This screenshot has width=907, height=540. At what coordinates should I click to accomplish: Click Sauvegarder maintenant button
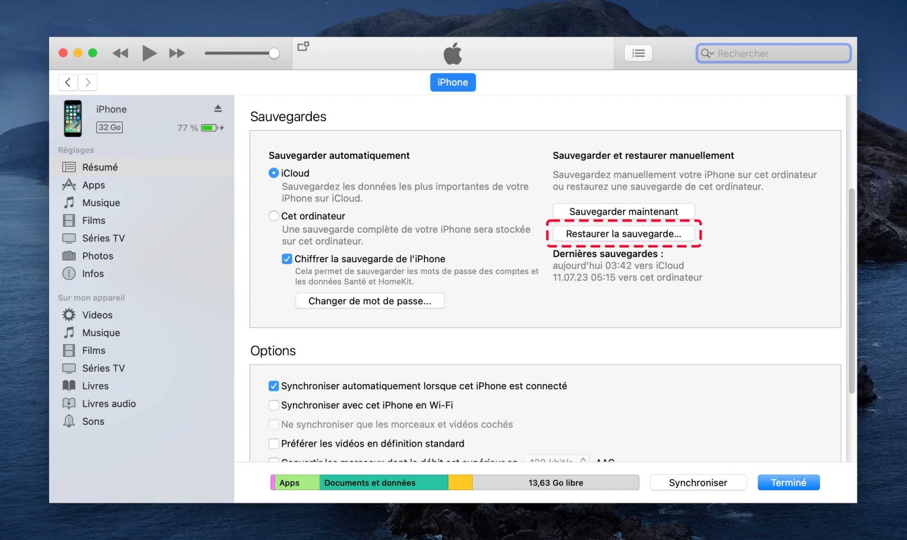pyautogui.click(x=624, y=212)
